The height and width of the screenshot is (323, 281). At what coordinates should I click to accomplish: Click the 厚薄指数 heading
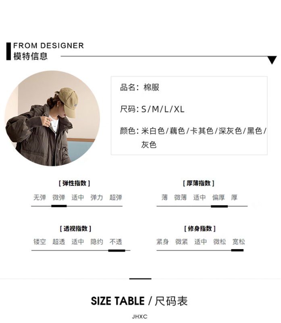click(198, 183)
